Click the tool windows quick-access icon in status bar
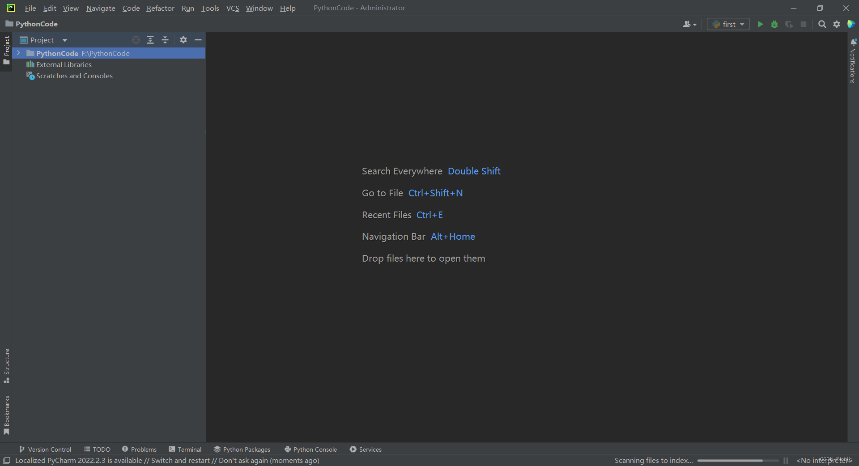This screenshot has width=859, height=466. pyautogui.click(x=7, y=460)
